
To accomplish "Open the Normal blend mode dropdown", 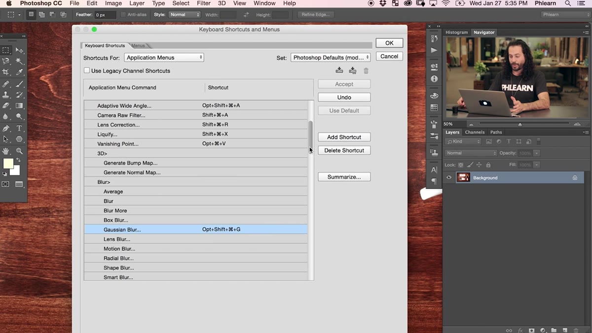I will click(x=471, y=153).
